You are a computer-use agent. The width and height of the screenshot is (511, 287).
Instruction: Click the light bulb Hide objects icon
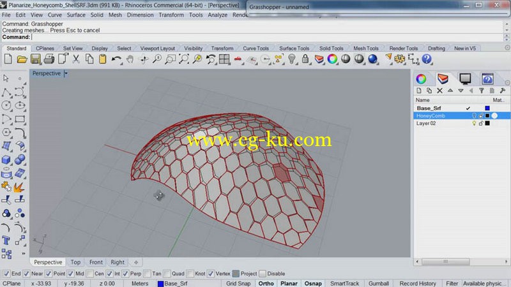point(292,59)
